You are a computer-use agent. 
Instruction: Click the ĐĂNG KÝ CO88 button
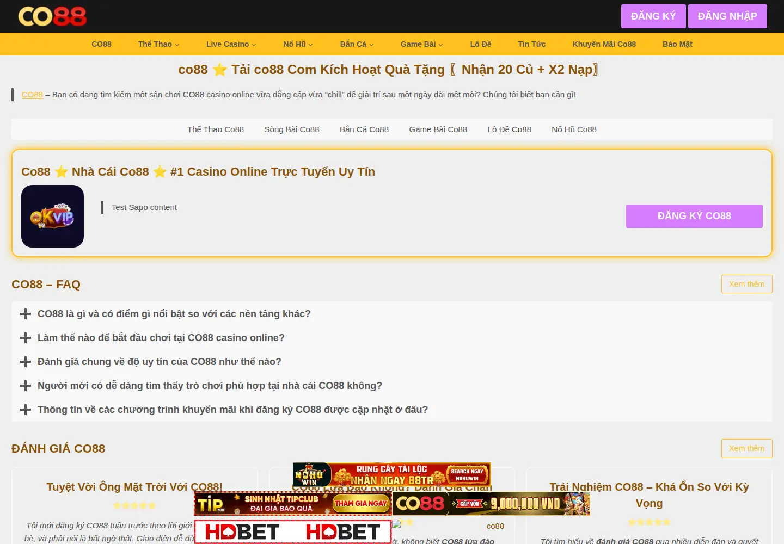point(694,216)
